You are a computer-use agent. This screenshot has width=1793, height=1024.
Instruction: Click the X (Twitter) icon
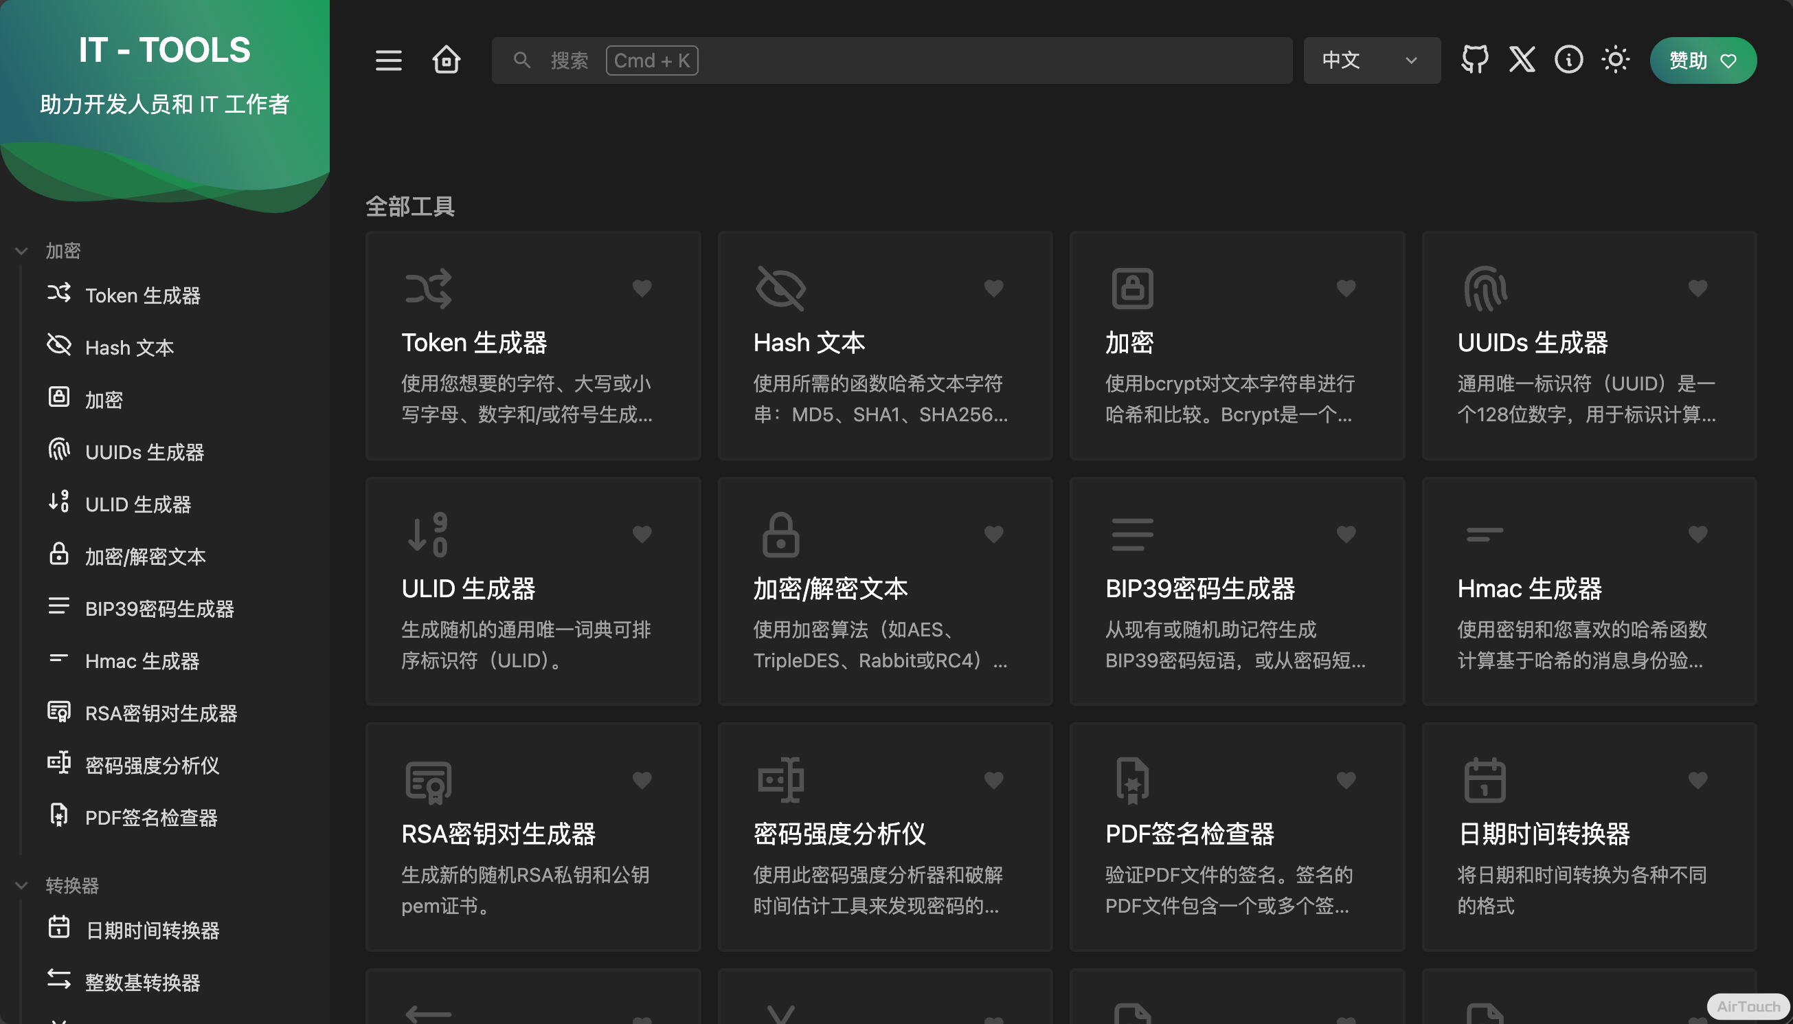[1522, 60]
